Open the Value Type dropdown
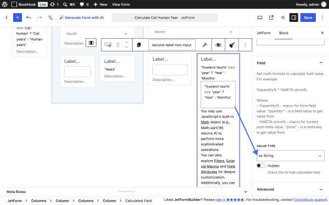329x205 pixels. 291,156
